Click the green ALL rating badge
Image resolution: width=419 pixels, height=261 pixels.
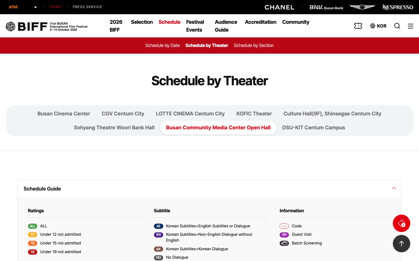click(33, 226)
